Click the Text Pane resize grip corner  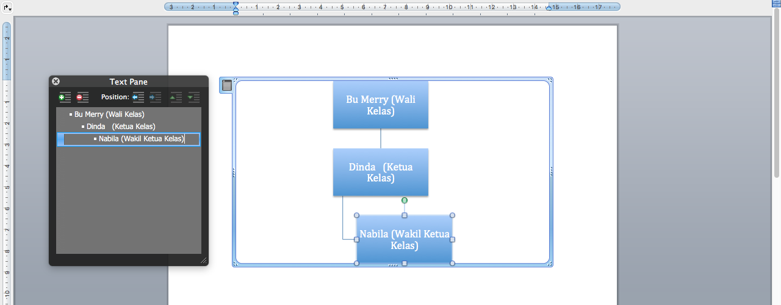click(x=203, y=261)
